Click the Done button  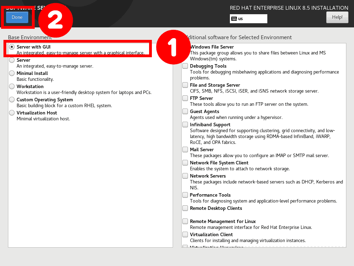[17, 17]
